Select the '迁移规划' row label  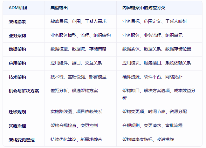click(17, 112)
